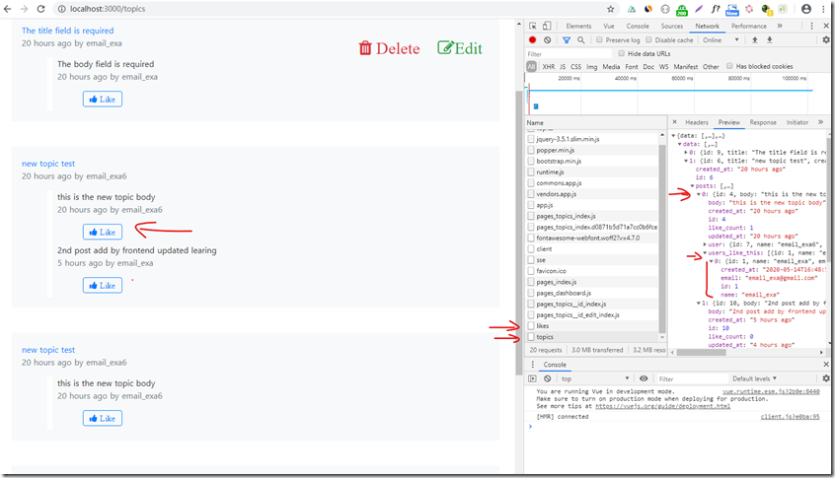835x478 pixels.
Task: Filter requests by Img type
Action: coord(591,67)
